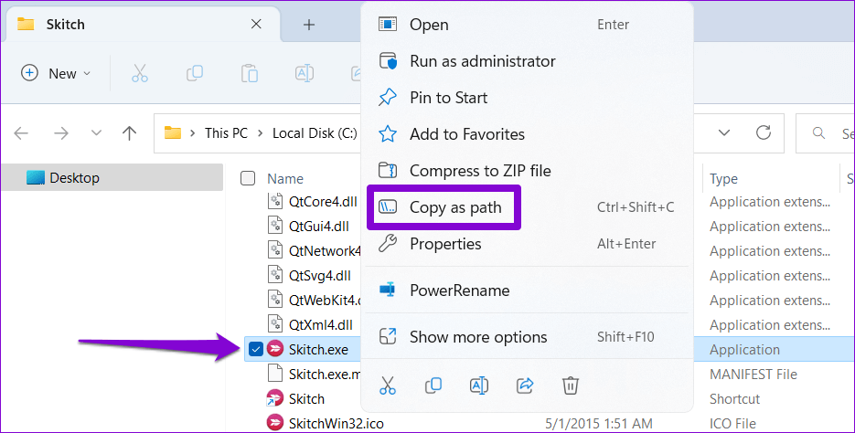Expand the recent locations chevron
The height and width of the screenshot is (433, 855).
coord(96,132)
